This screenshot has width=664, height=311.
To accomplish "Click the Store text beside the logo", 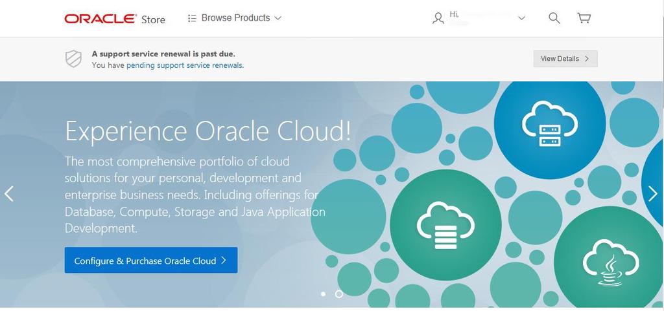I will 153,19.
